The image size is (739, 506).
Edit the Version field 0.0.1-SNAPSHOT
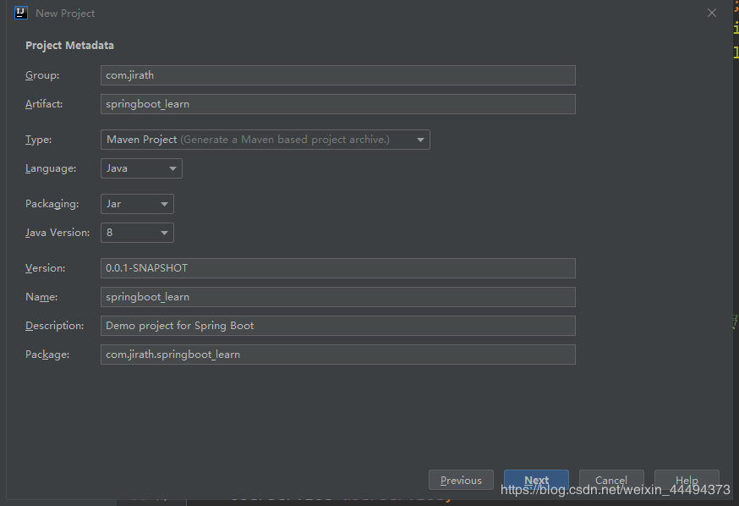coord(338,268)
